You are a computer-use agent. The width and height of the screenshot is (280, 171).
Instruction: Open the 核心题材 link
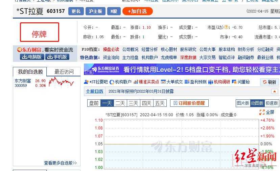click(169, 49)
